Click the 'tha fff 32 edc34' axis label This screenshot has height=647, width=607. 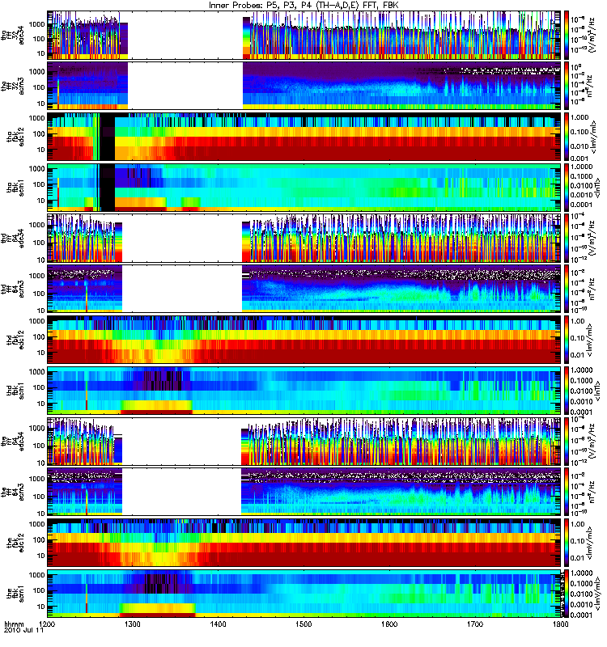point(12,35)
